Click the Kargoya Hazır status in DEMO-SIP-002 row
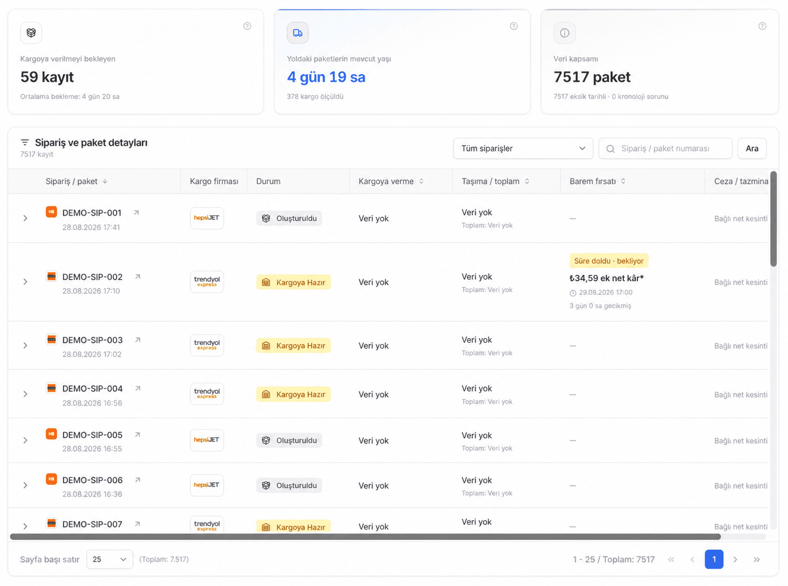This screenshot has height=586, width=788. coord(293,282)
